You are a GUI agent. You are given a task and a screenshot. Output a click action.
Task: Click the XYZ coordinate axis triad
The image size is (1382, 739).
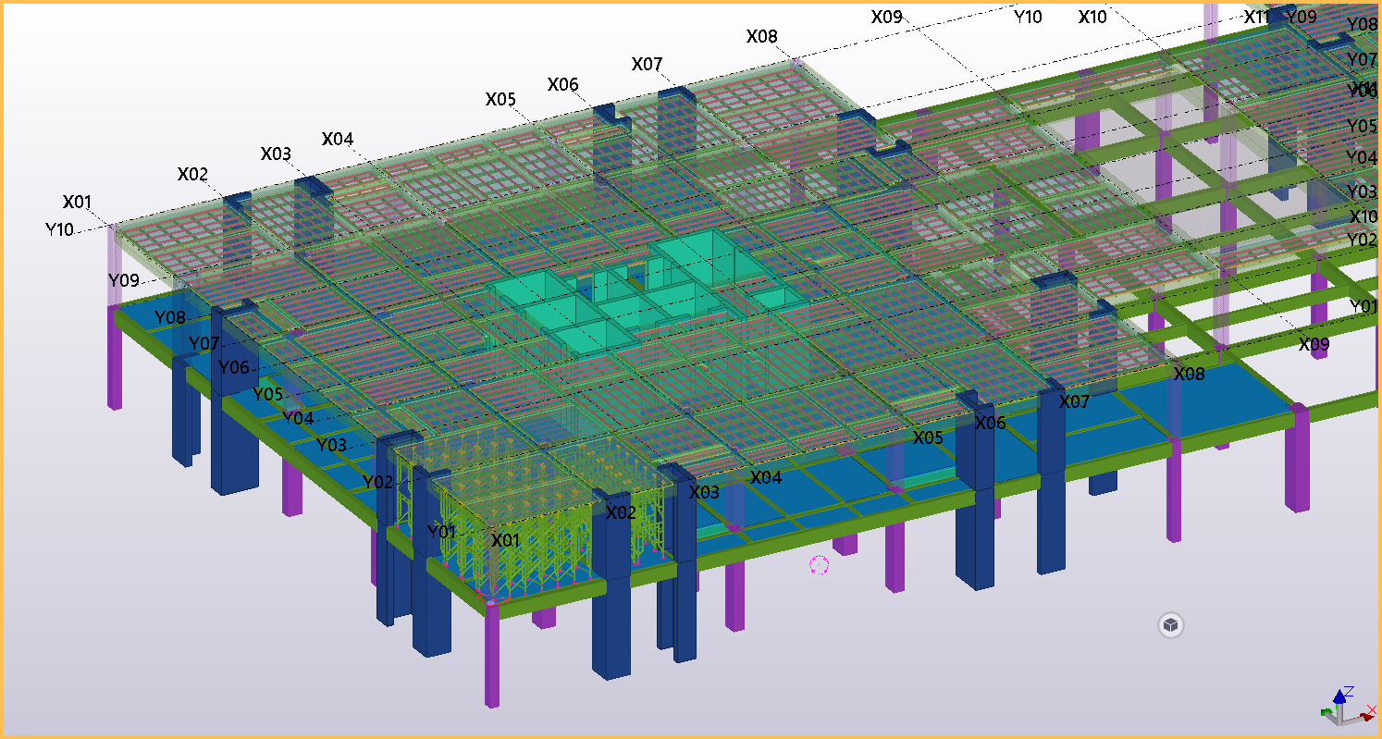coord(1347,708)
